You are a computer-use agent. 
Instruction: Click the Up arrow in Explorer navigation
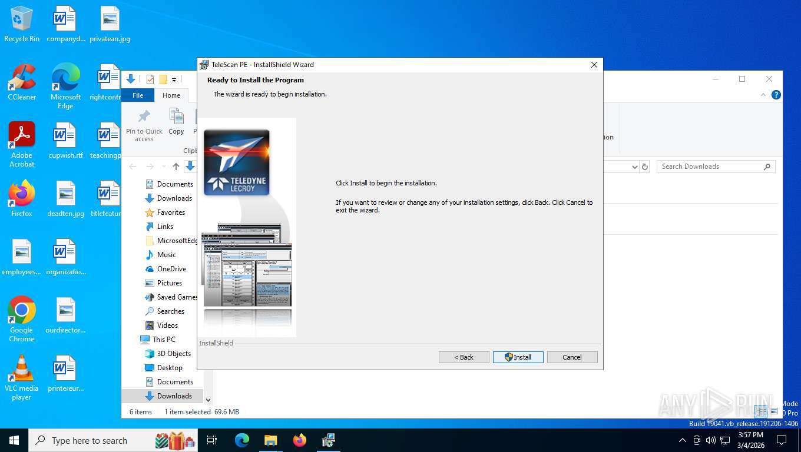pos(176,167)
